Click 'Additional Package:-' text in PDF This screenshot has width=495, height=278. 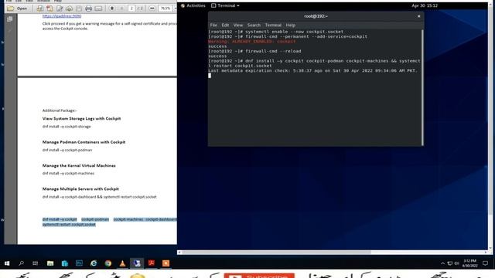(60, 110)
